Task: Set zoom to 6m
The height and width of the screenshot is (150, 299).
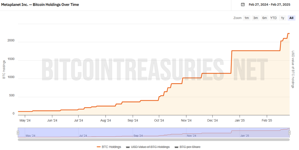Action: [x=265, y=18]
